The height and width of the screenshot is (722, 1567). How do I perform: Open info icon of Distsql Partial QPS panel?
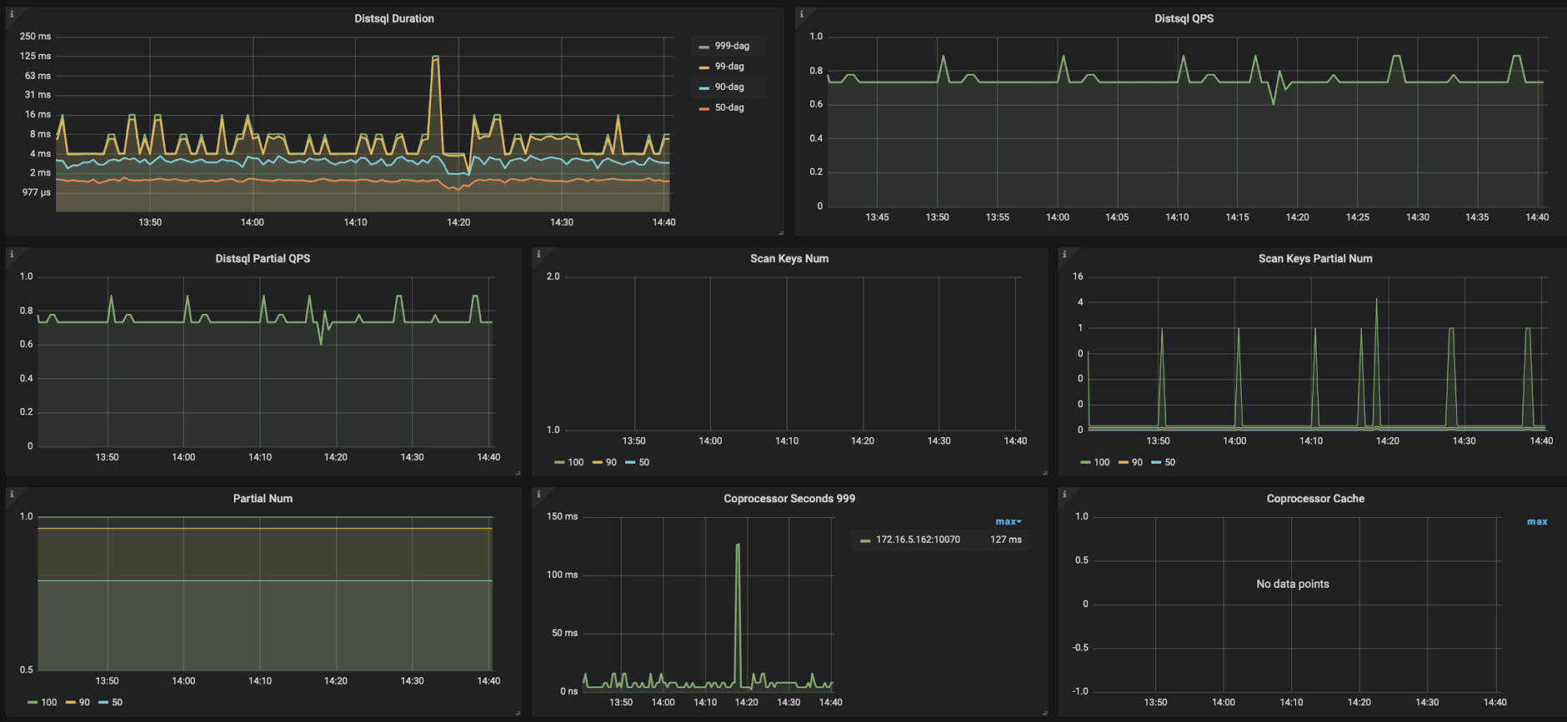tap(12, 254)
